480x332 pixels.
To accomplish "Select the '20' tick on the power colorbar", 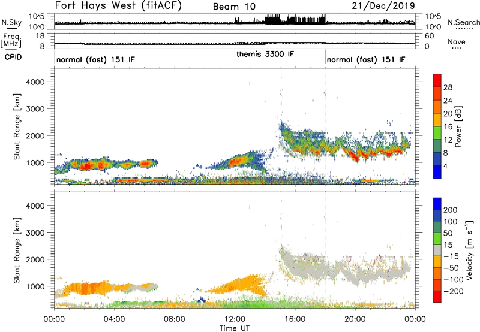I will tap(448, 114).
